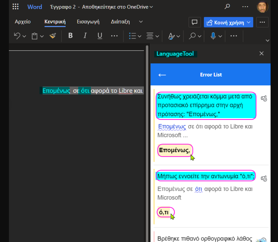Expand the Dictate dropdown arrow
This screenshot has height=242, width=278.
(220, 36)
